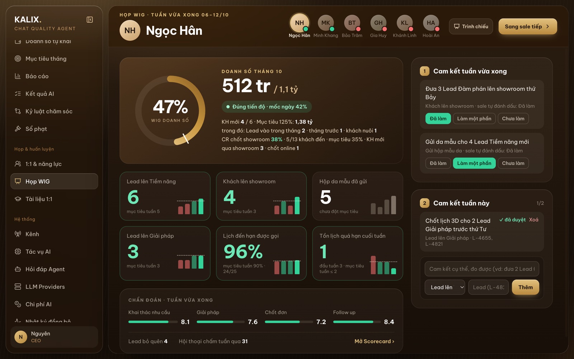The width and height of the screenshot is (574, 359).
Task: Open the Lead lên dropdown
Action: (445, 287)
